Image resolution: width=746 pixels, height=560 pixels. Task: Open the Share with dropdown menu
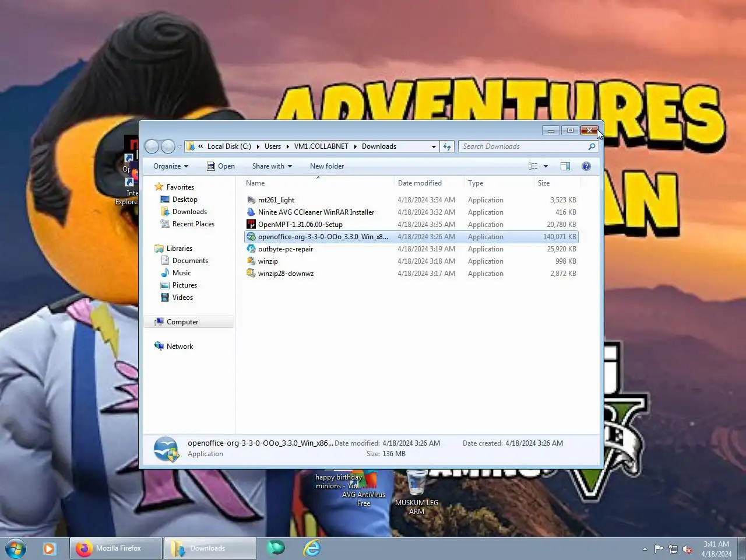272,166
